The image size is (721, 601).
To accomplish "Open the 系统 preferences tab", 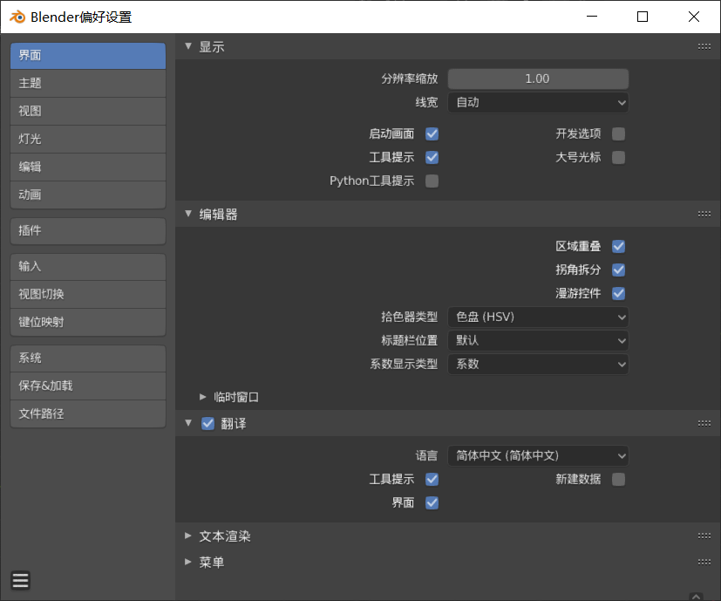I will click(88, 358).
